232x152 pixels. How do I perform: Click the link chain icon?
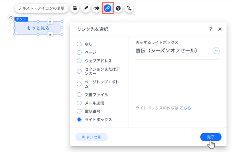107,8
